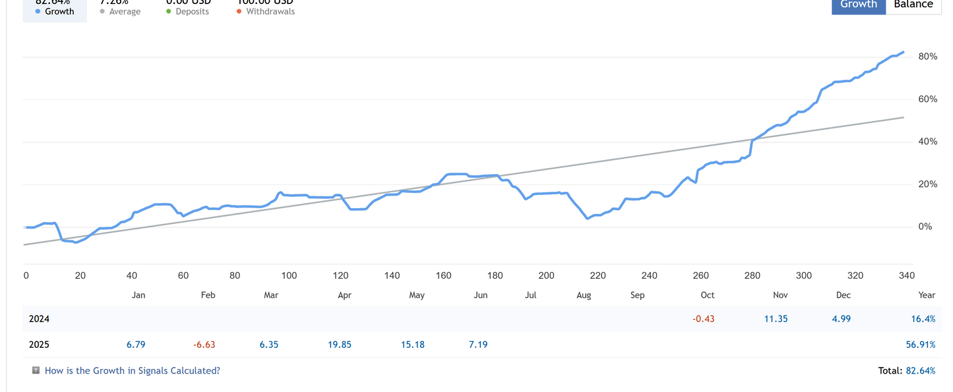The height and width of the screenshot is (392, 953).
Task: Click the 2025 row label
Action: (x=39, y=345)
